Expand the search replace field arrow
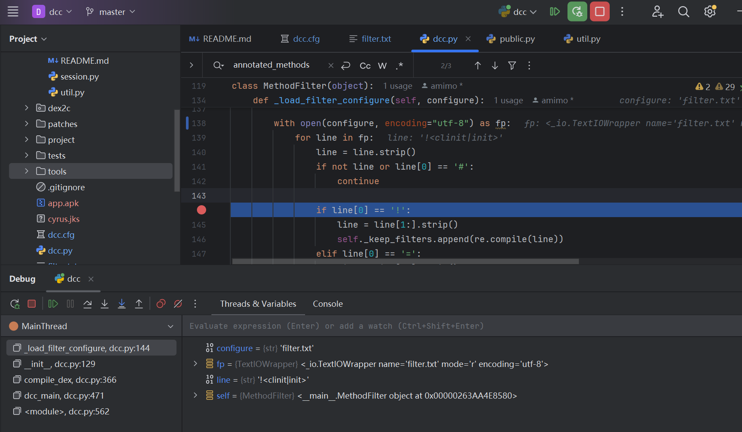742x432 pixels. tap(191, 65)
